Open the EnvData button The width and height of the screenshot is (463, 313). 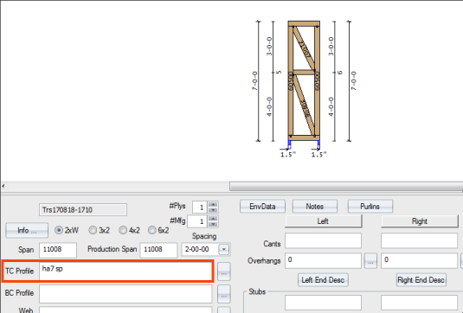(x=262, y=206)
